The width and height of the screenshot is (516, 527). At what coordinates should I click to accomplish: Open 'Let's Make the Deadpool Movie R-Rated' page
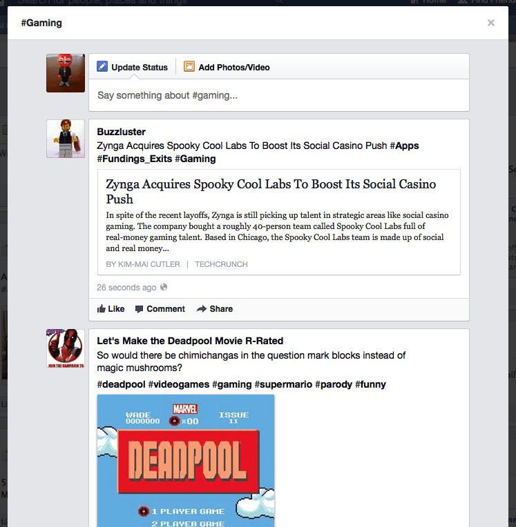click(190, 341)
